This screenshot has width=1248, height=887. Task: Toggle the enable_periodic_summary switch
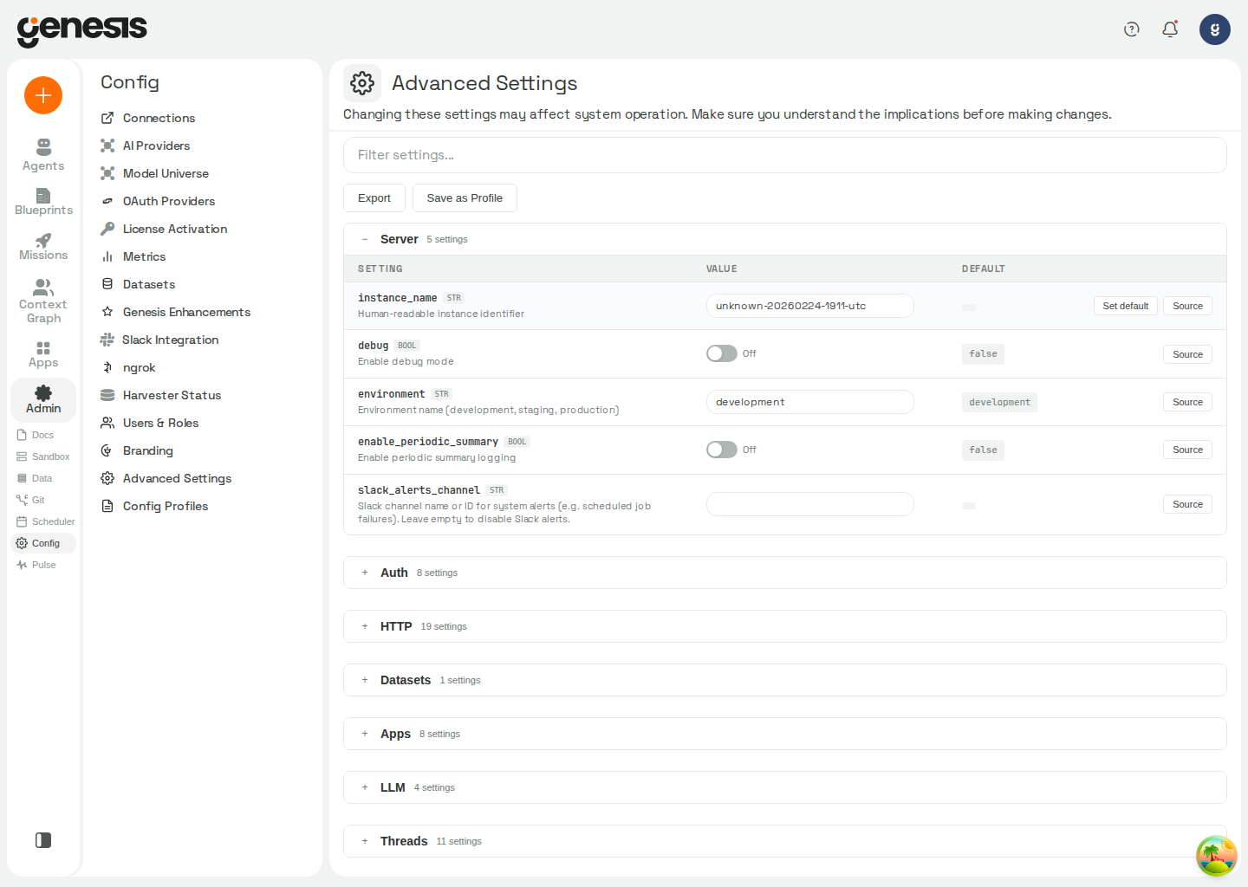coord(721,450)
